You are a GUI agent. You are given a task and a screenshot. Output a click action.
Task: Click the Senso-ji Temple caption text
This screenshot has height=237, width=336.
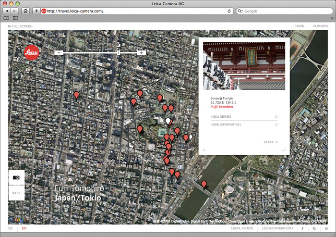222,99
